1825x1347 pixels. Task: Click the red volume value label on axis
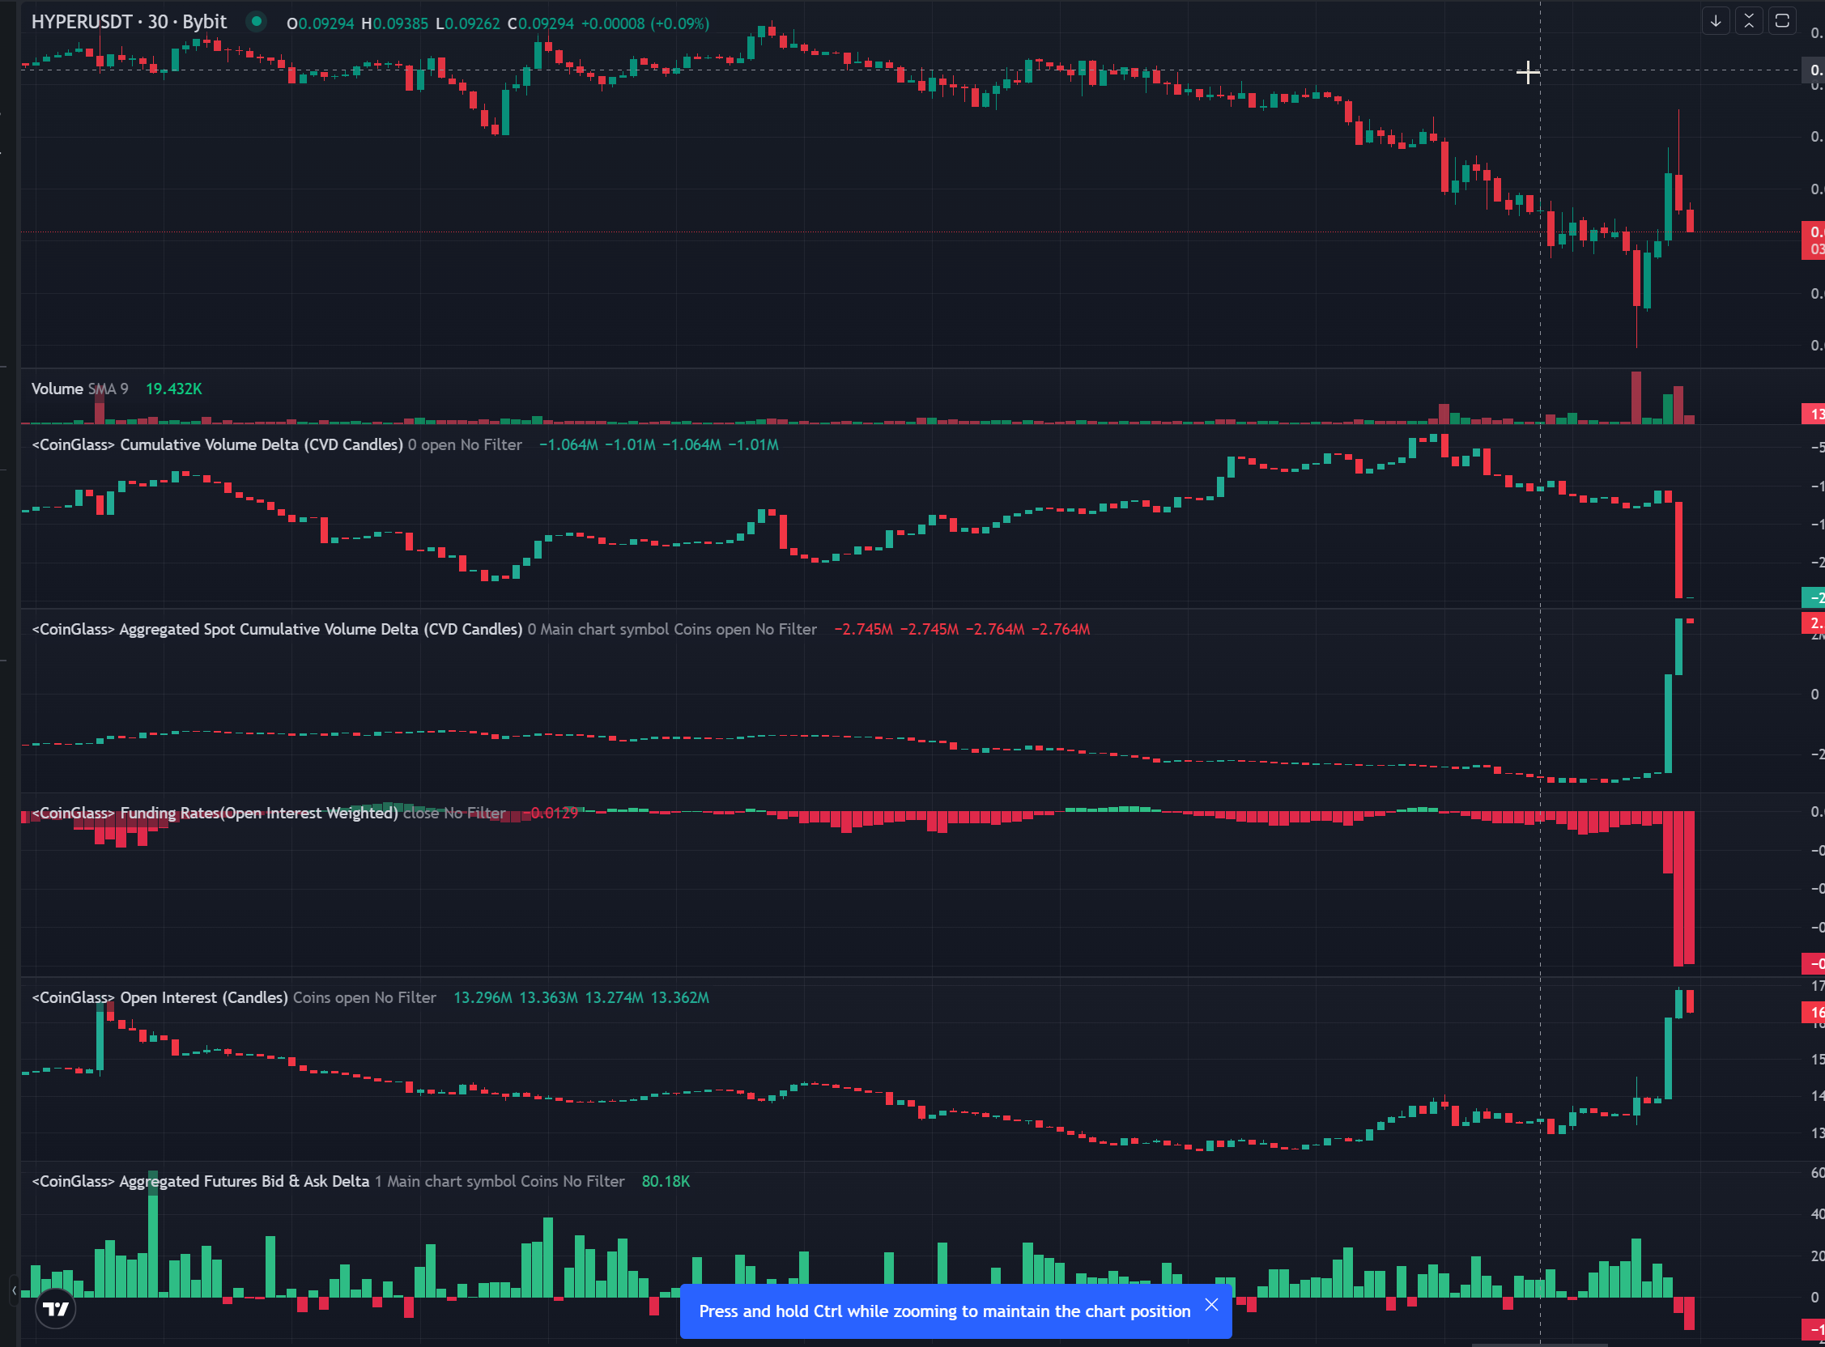pyautogui.click(x=1814, y=414)
